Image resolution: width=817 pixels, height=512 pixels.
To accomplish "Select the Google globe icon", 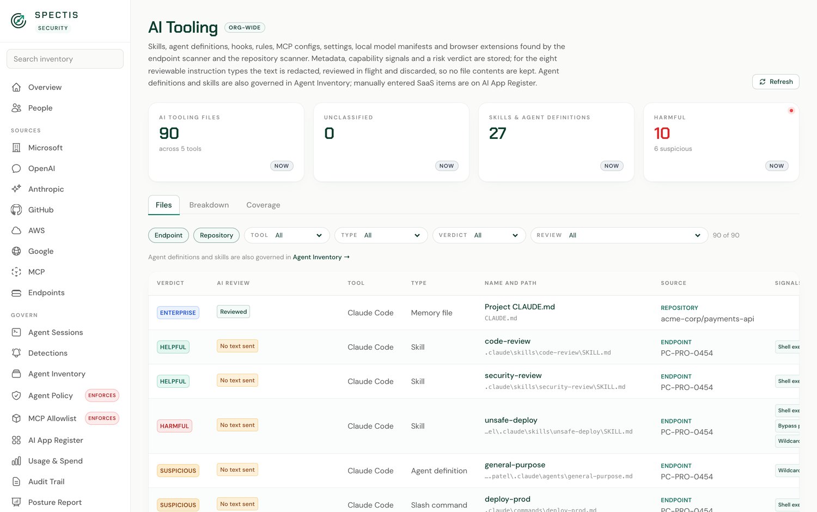I will pos(16,251).
